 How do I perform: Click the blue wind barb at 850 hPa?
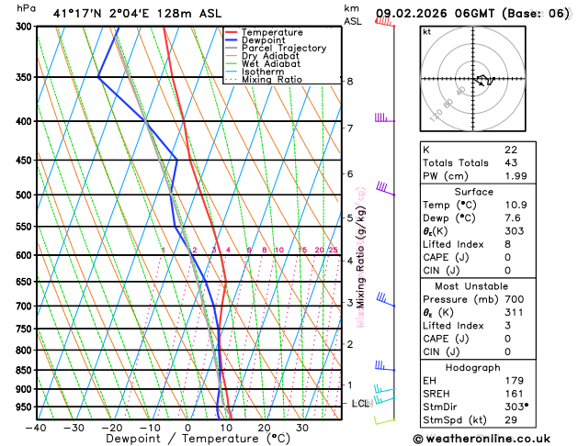385,366
